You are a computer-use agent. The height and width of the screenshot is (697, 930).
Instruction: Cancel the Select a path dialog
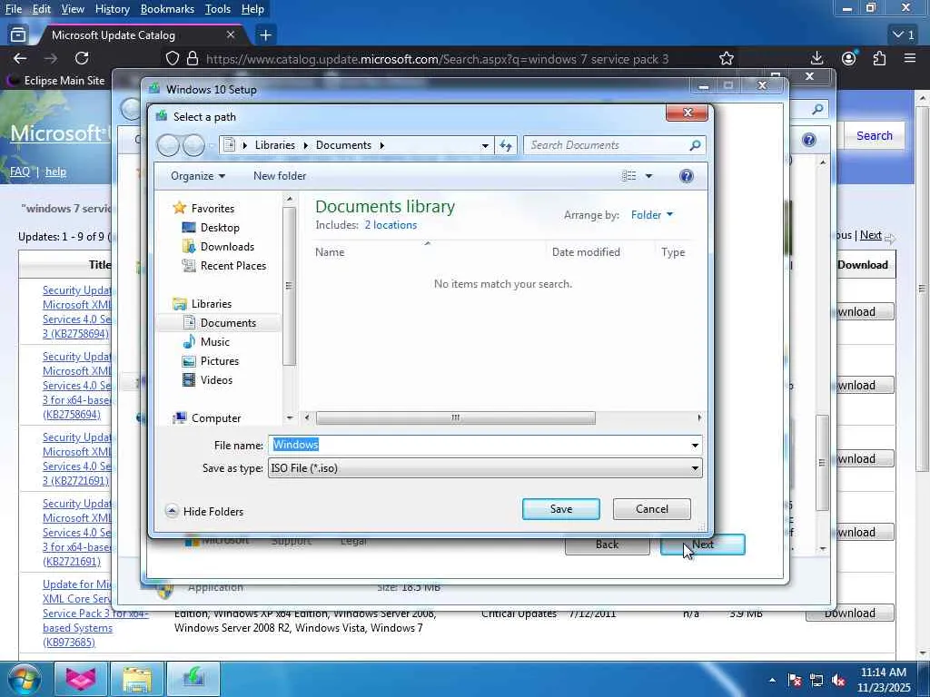tap(651, 509)
